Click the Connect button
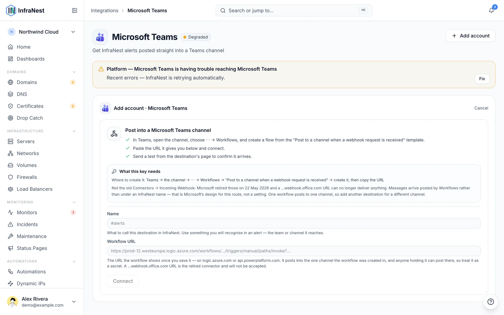The height and width of the screenshot is (315, 504). tap(123, 281)
